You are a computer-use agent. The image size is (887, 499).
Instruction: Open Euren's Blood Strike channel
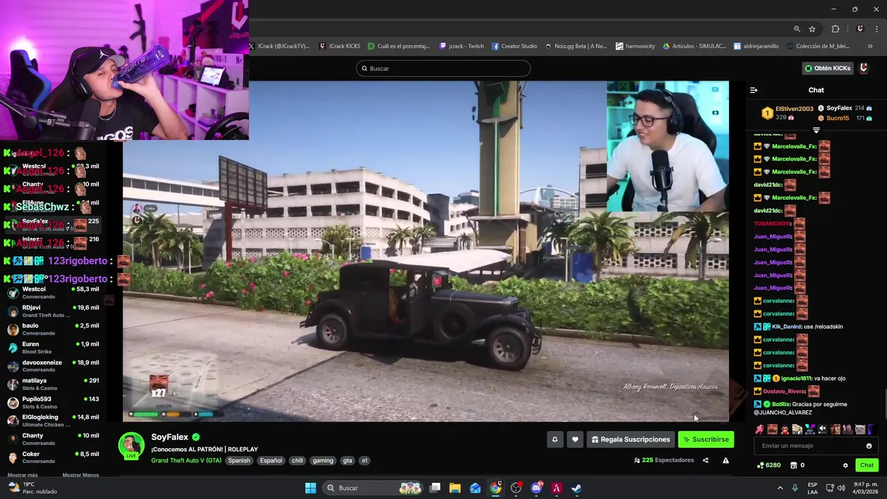pyautogui.click(x=54, y=348)
